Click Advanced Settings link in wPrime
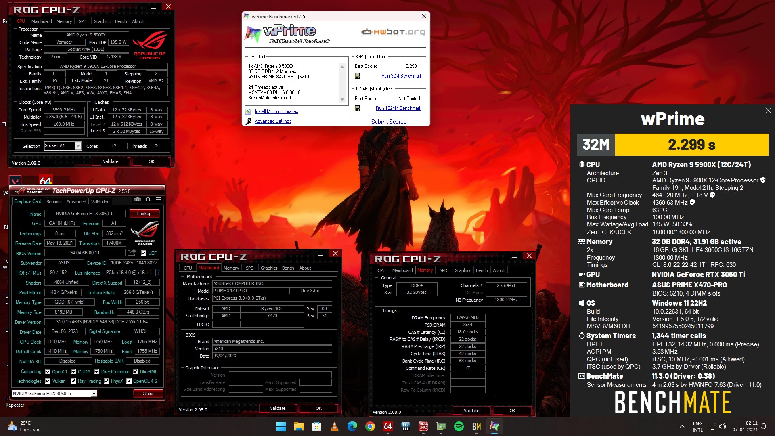This screenshot has width=775, height=436. [x=272, y=121]
